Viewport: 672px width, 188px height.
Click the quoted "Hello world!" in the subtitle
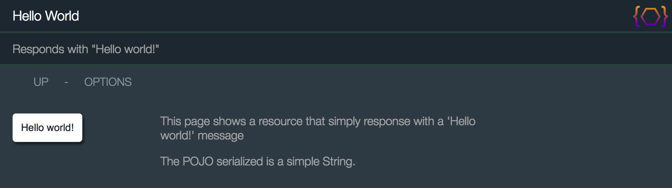pos(125,49)
